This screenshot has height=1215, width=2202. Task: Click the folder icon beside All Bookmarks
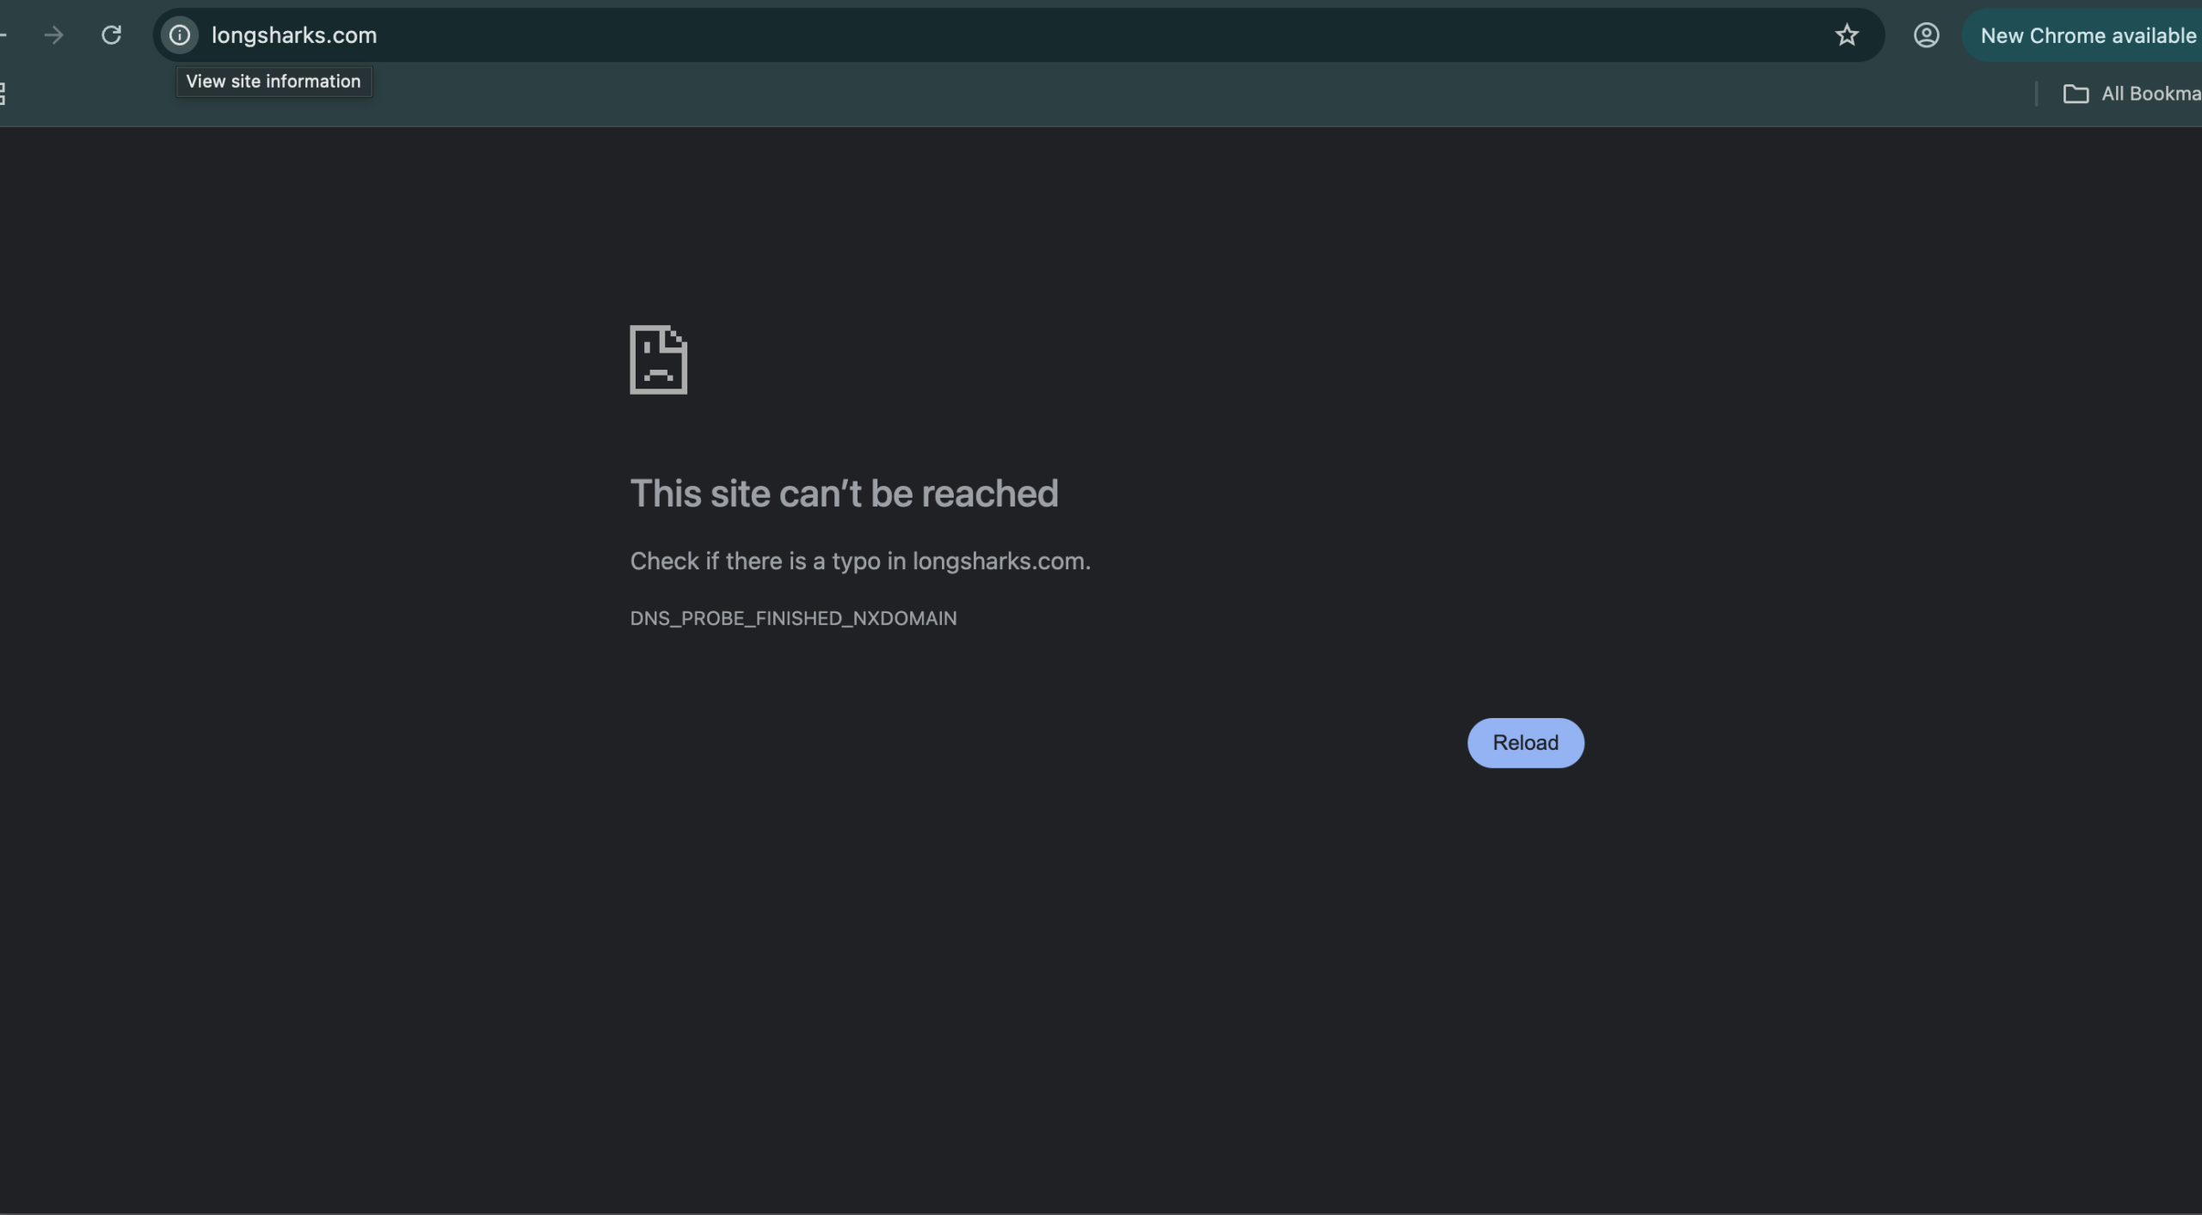[x=2076, y=94]
